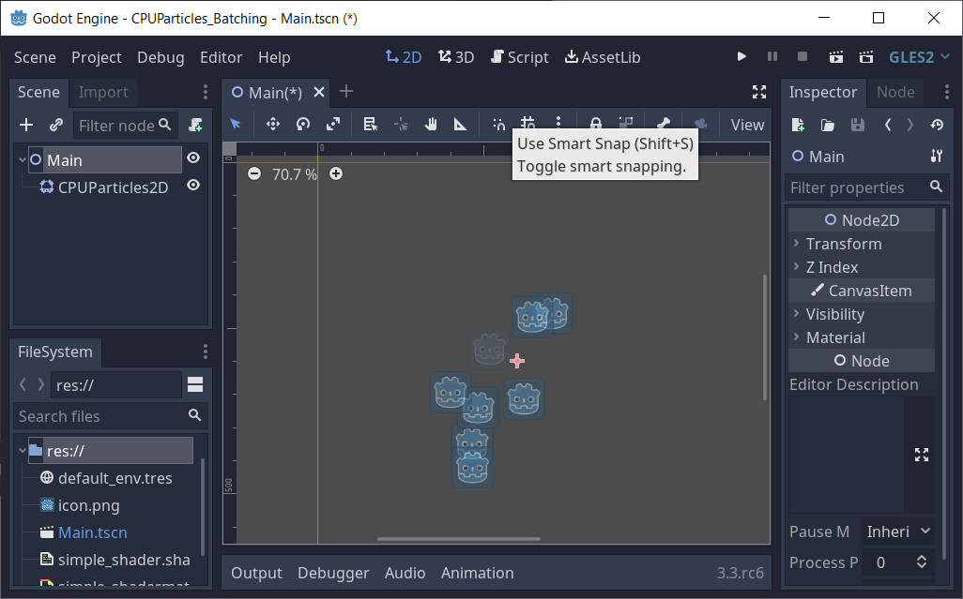This screenshot has width=963, height=599.
Task: Switch to the 2D workspace
Action: (x=404, y=57)
